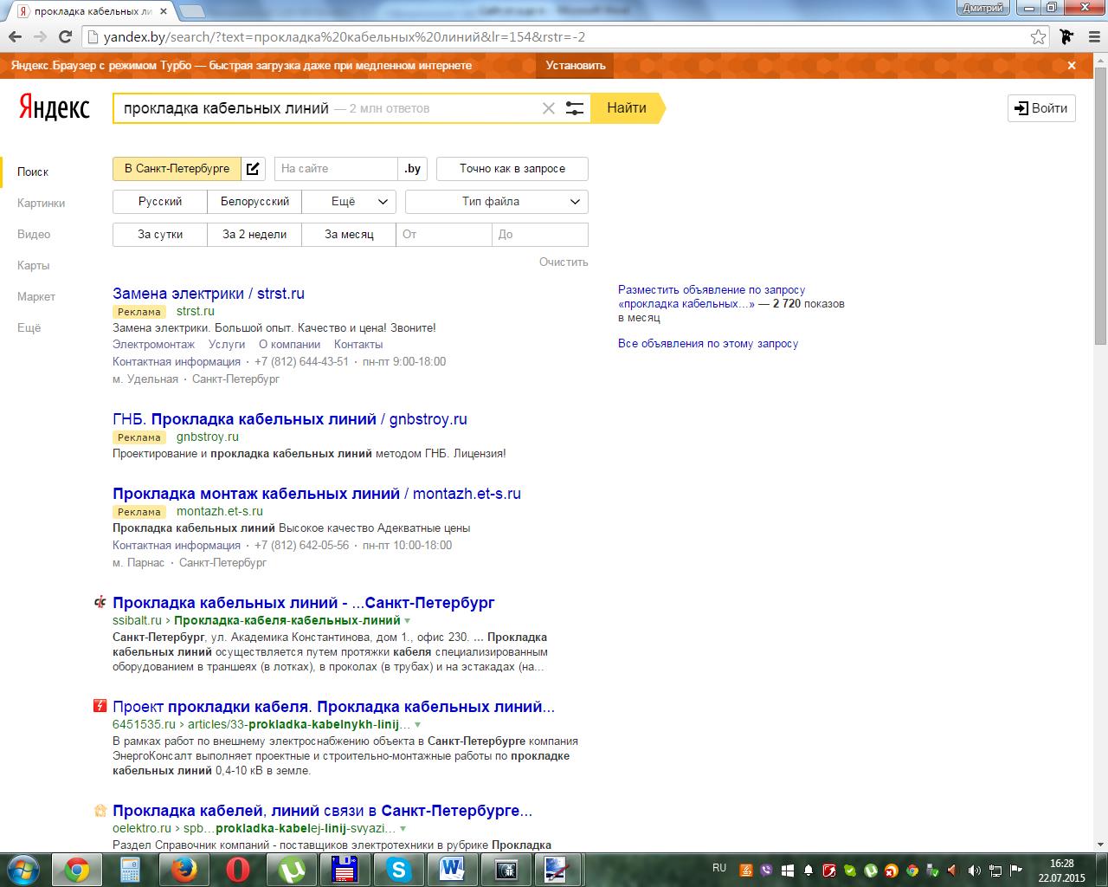This screenshot has height=887, width=1108.
Task: Click the Viber tray icon
Action: click(x=766, y=870)
